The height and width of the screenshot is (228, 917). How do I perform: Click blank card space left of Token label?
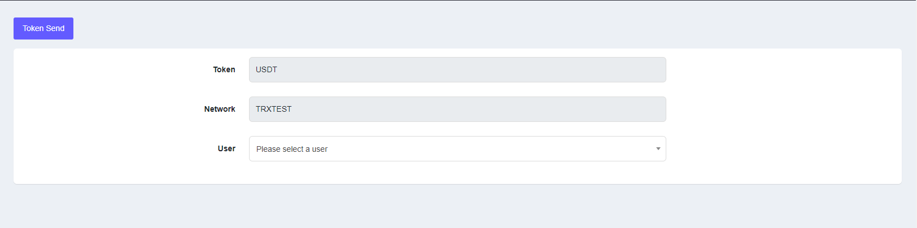tap(113, 69)
